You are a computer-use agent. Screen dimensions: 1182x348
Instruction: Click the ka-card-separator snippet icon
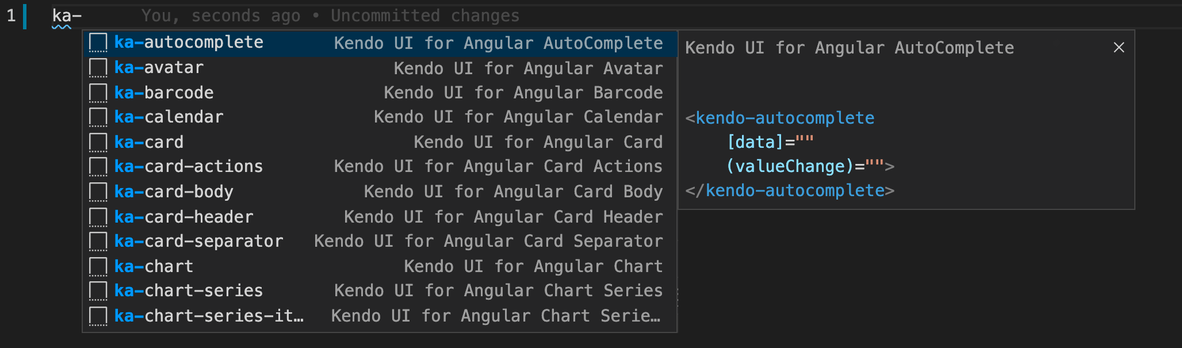click(98, 241)
